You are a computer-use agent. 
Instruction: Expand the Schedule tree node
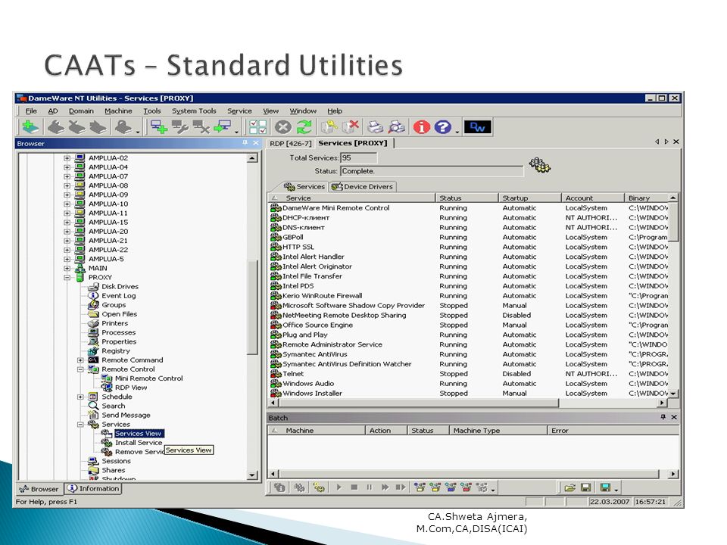point(80,397)
